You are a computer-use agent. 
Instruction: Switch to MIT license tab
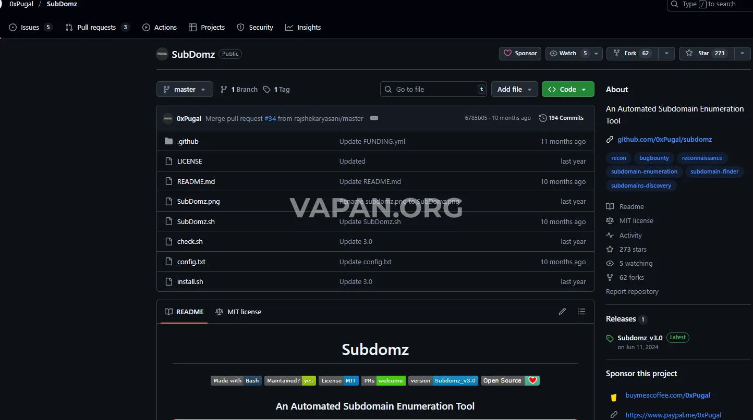[x=238, y=312]
